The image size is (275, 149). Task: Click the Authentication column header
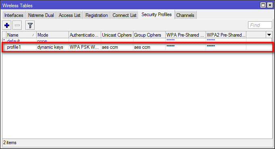(x=85, y=35)
